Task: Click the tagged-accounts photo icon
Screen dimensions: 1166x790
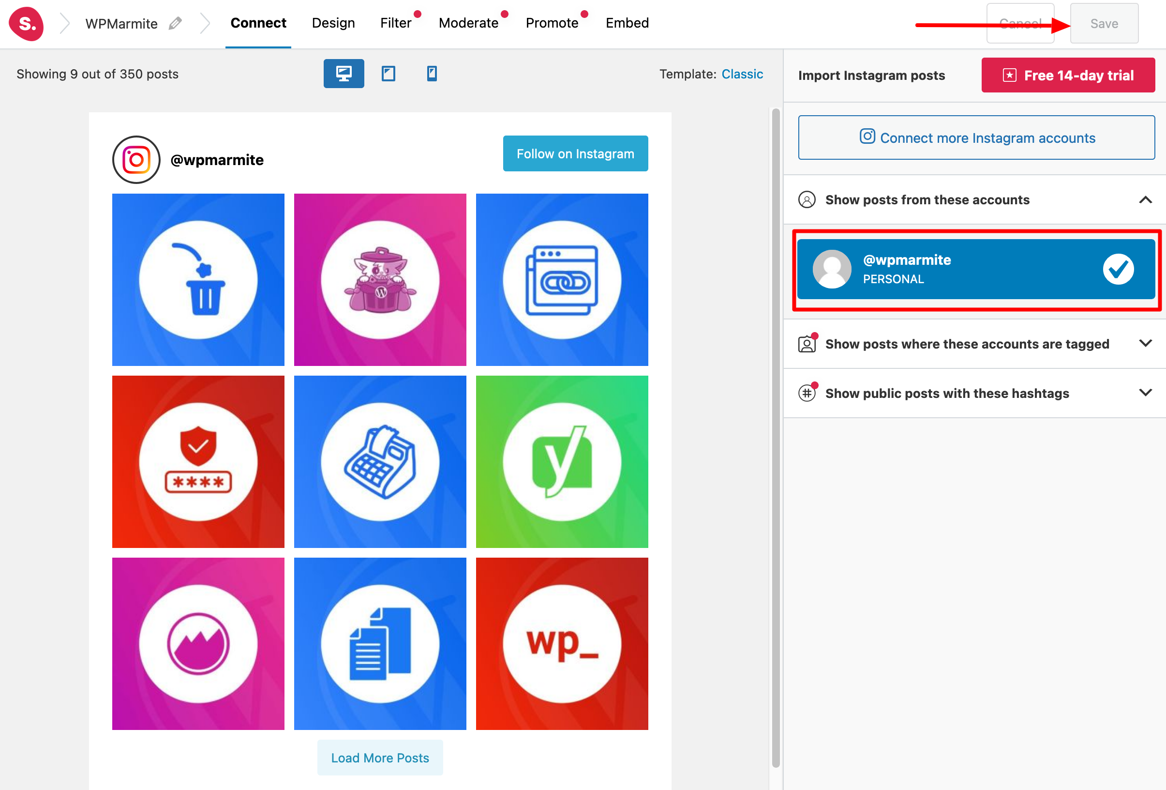Action: 807,344
